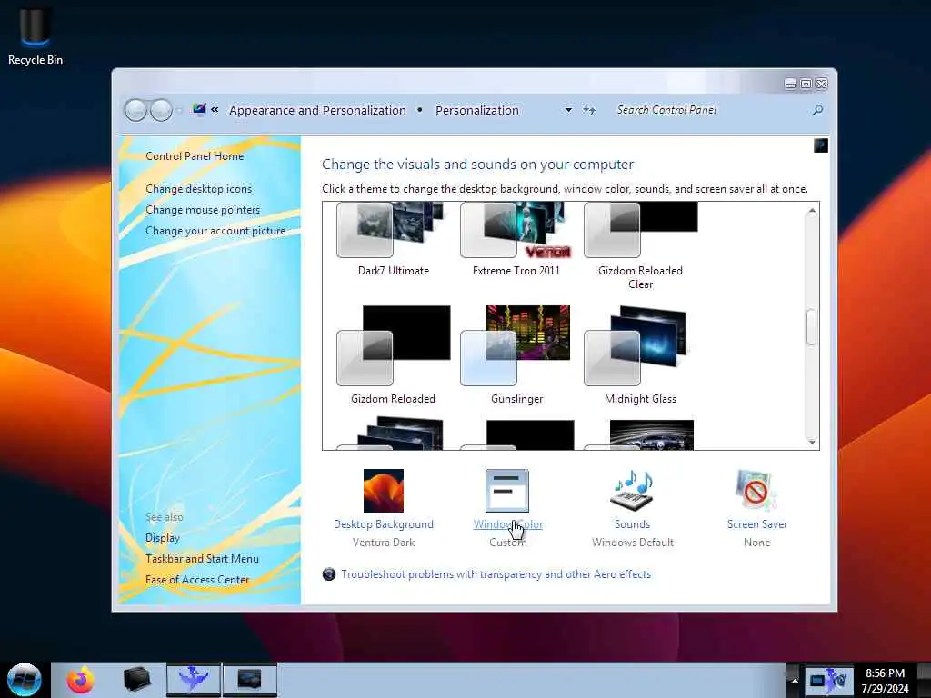
Task: Open the Desktop Background icon
Action: click(384, 491)
